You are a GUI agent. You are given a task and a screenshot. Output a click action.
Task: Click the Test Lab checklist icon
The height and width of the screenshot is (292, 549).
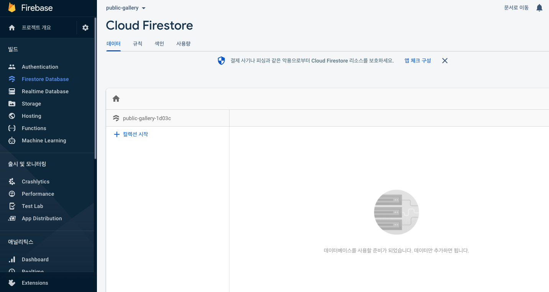[x=12, y=206]
